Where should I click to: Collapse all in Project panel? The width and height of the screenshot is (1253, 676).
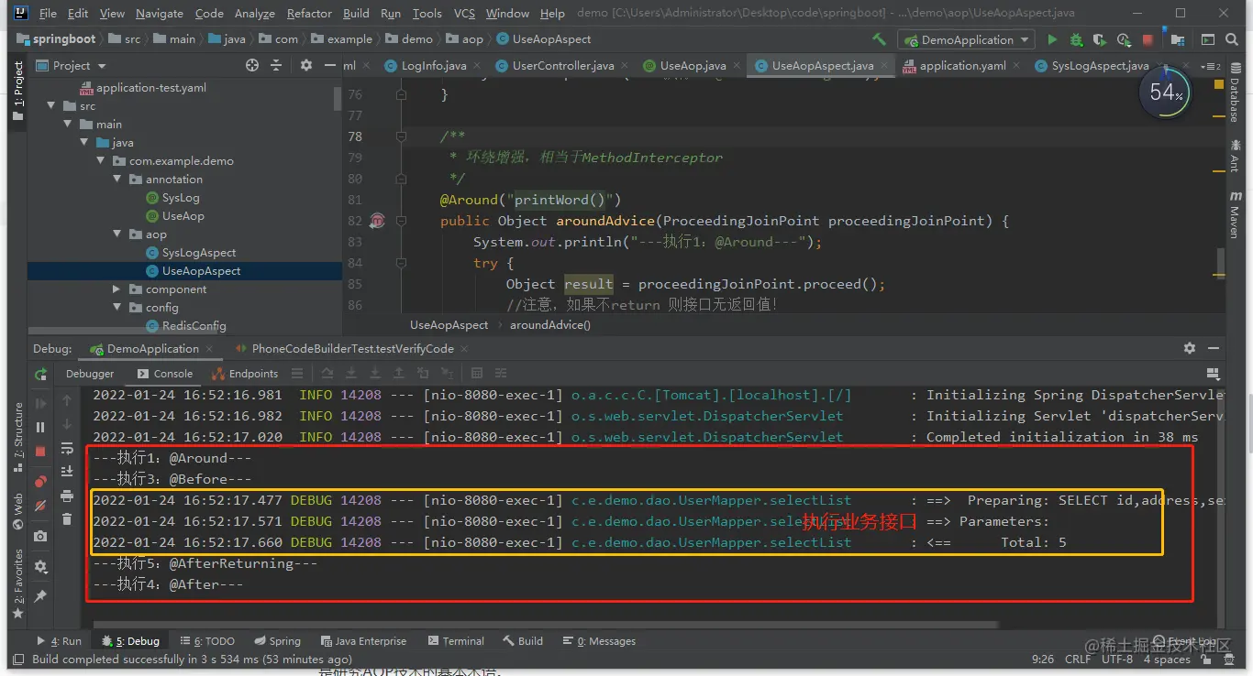pyautogui.click(x=276, y=65)
